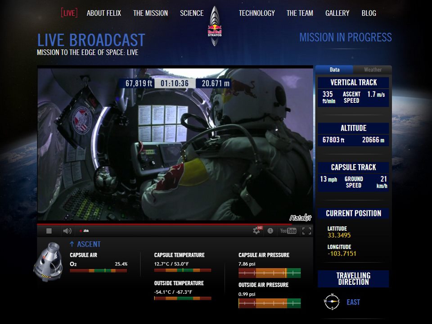432x324 pixels.
Task: Click the Capsule Temperature gauge bar
Action: 183,270
